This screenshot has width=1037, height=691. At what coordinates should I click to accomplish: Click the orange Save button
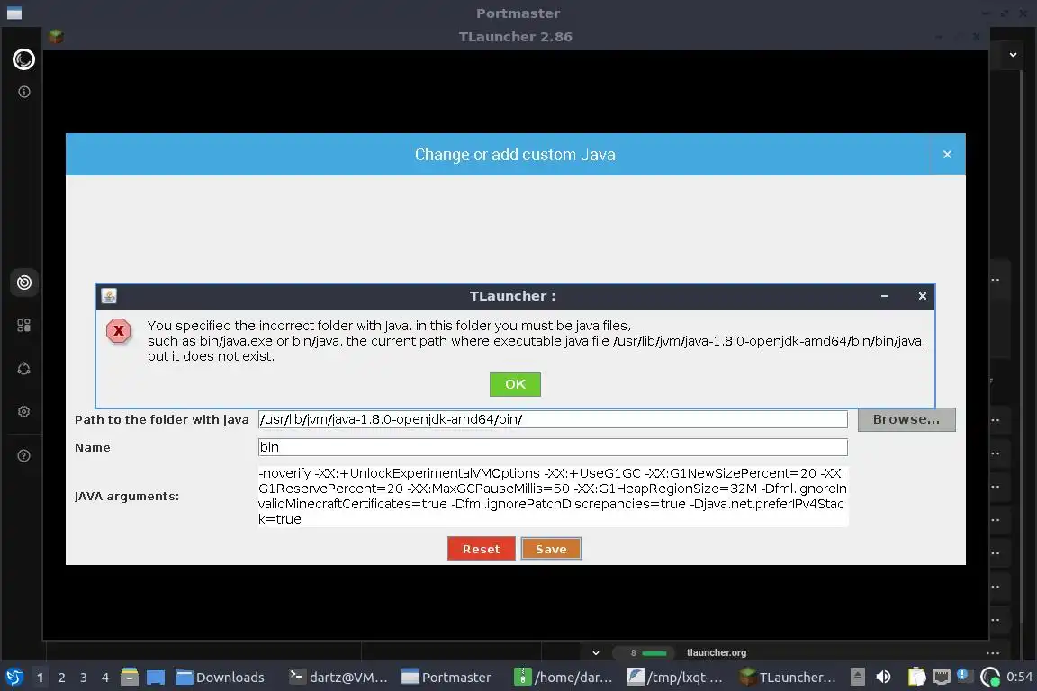click(x=551, y=549)
